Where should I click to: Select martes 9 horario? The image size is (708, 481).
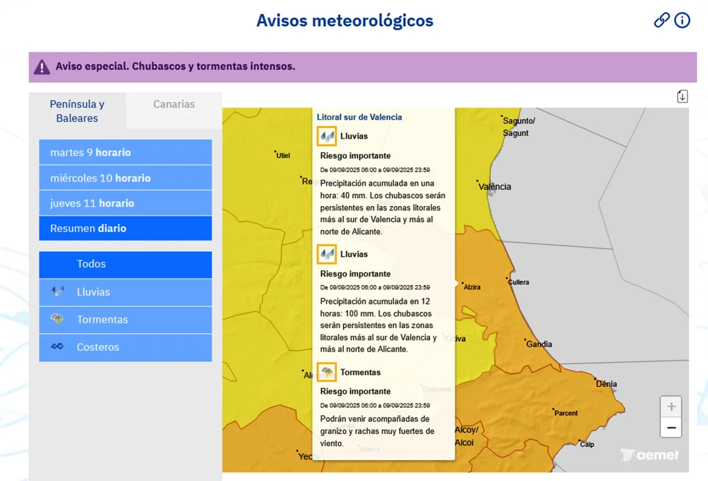[x=125, y=152]
